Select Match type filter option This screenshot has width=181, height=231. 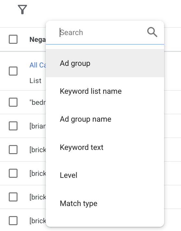pyautogui.click(x=105, y=203)
